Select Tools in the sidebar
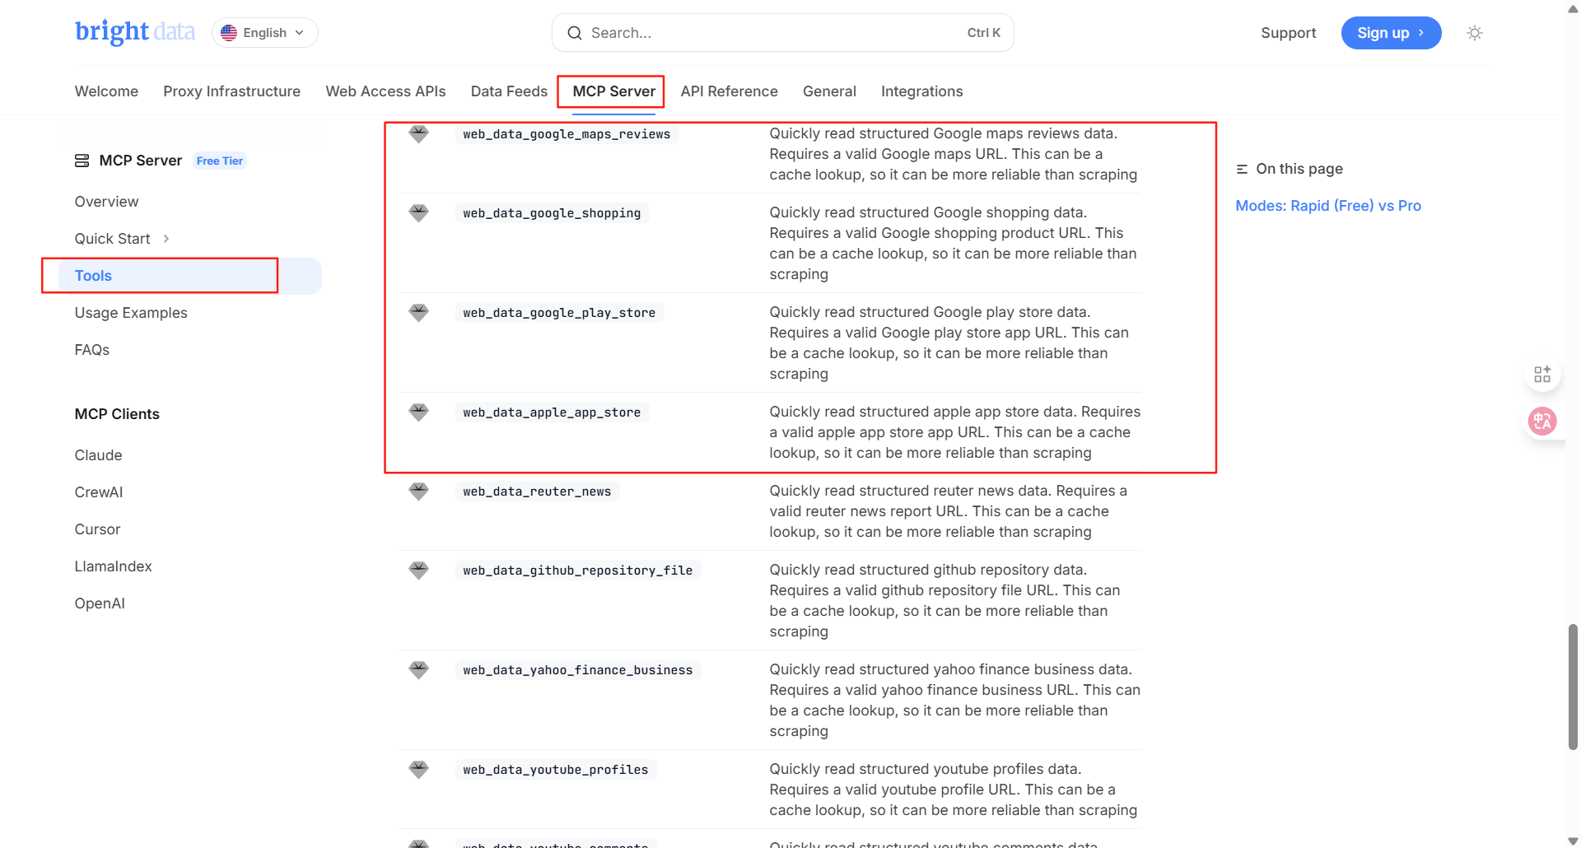This screenshot has height=848, width=1581. (189, 276)
